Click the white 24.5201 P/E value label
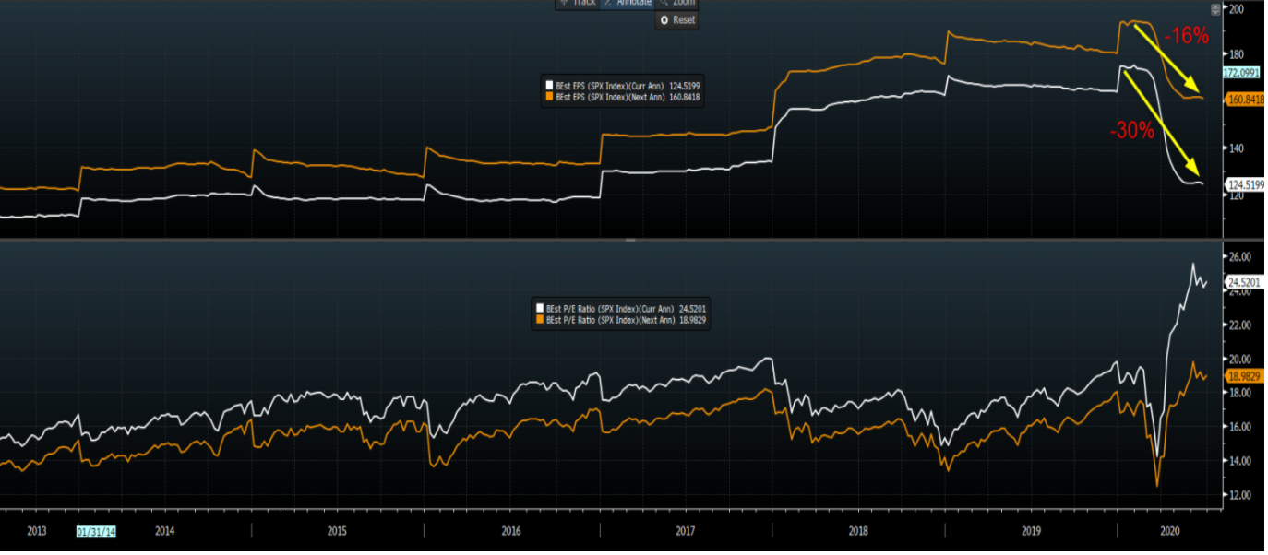 pos(1244,282)
